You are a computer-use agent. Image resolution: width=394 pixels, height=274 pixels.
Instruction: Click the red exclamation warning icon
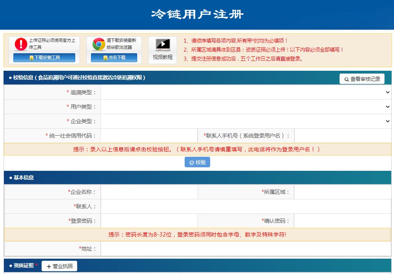pyautogui.click(x=21, y=44)
